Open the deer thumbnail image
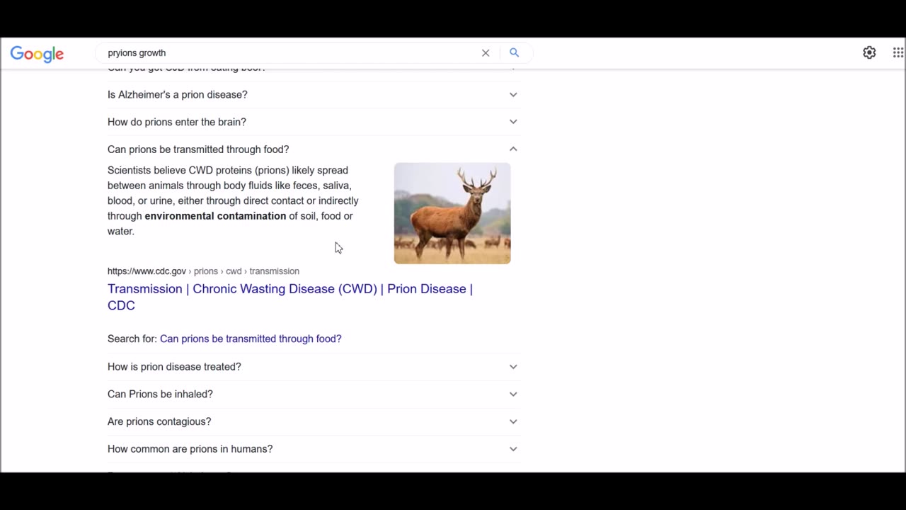The image size is (906, 510). pos(452,213)
